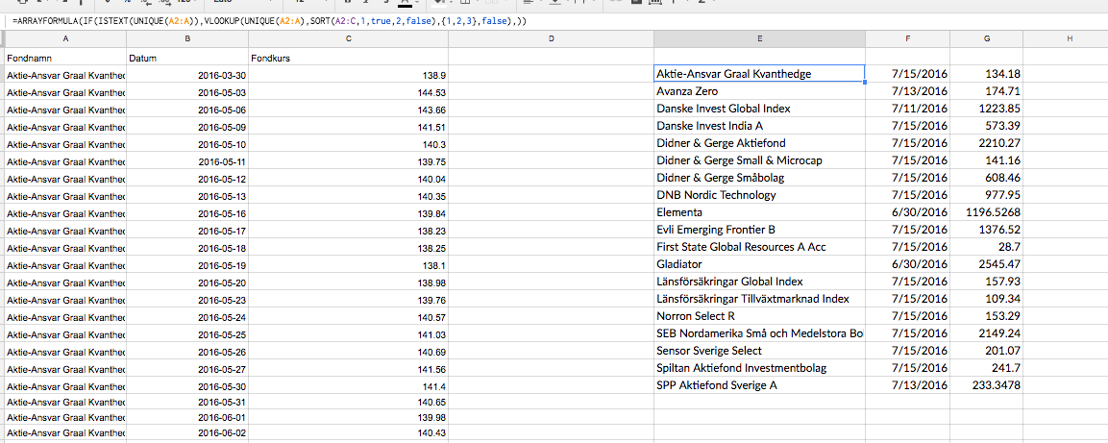Image resolution: width=1108 pixels, height=443 pixels.
Task: Click the Fondkurs value 138.1
Action: coord(349,265)
